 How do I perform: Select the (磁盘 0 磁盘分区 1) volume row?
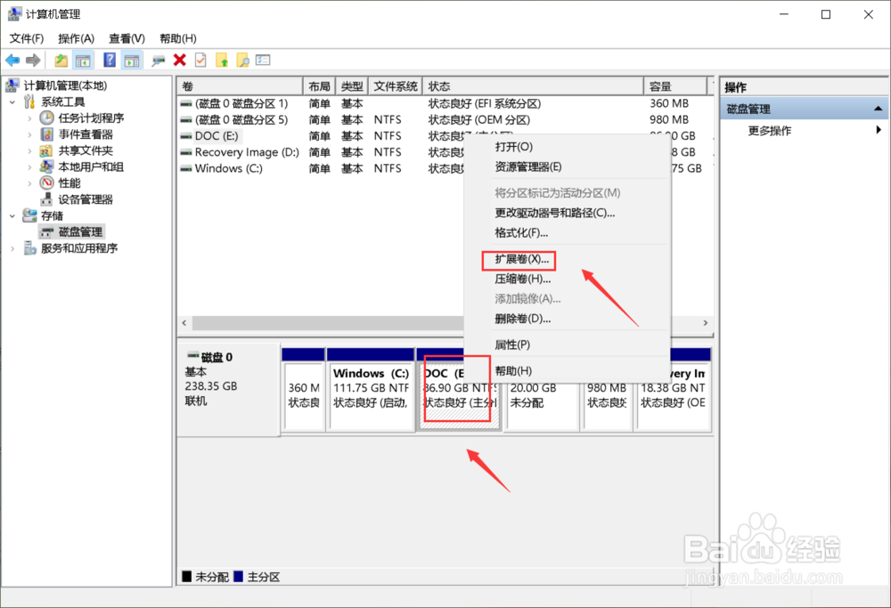tap(241, 103)
